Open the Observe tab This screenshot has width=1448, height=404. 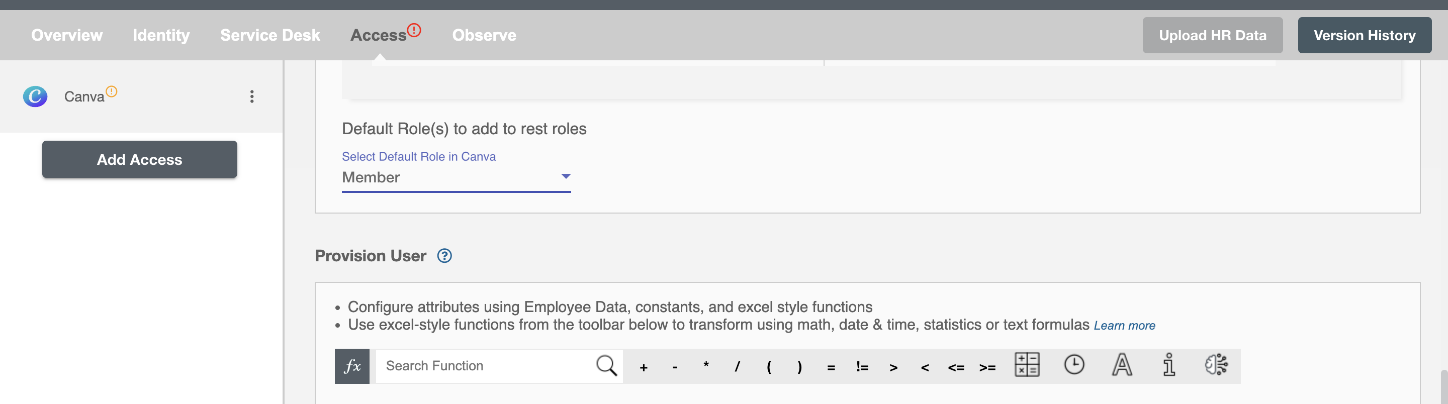pos(485,35)
